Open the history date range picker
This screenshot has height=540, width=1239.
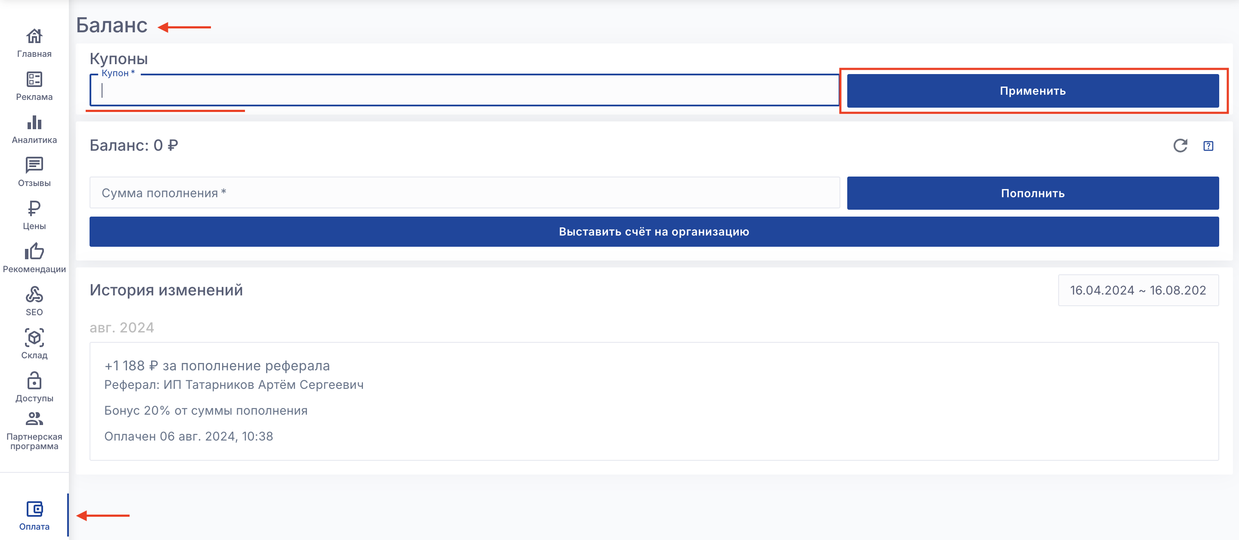click(1137, 290)
